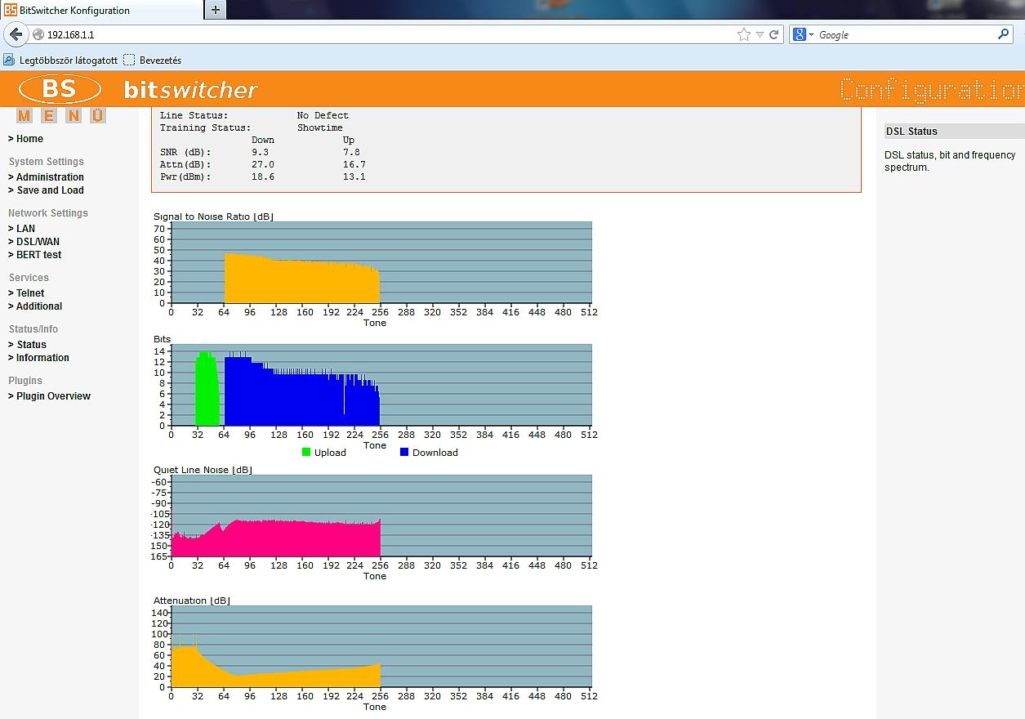
Task: Open Legtöbbször látogatott bookmarks folder
Action: pyautogui.click(x=60, y=60)
